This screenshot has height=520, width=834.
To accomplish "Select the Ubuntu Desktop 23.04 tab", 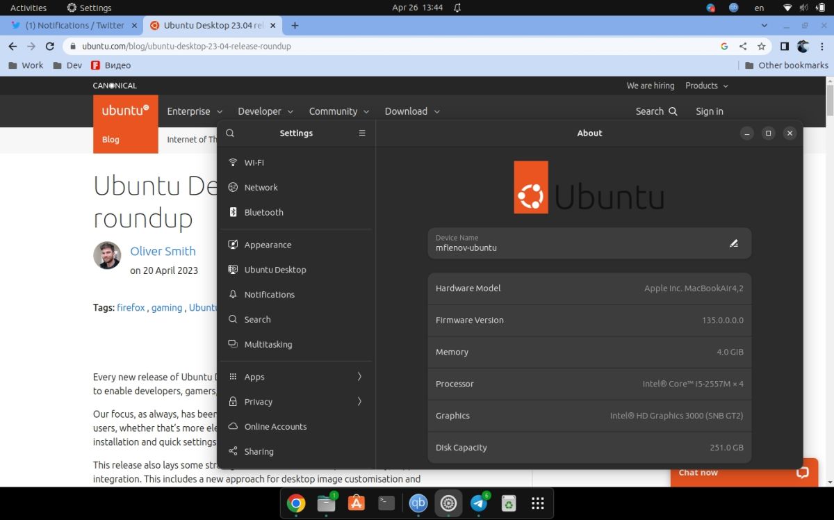I will 213,25.
